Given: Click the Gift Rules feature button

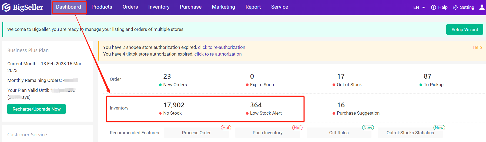Looking at the screenshot, I should pyautogui.click(x=339, y=133).
